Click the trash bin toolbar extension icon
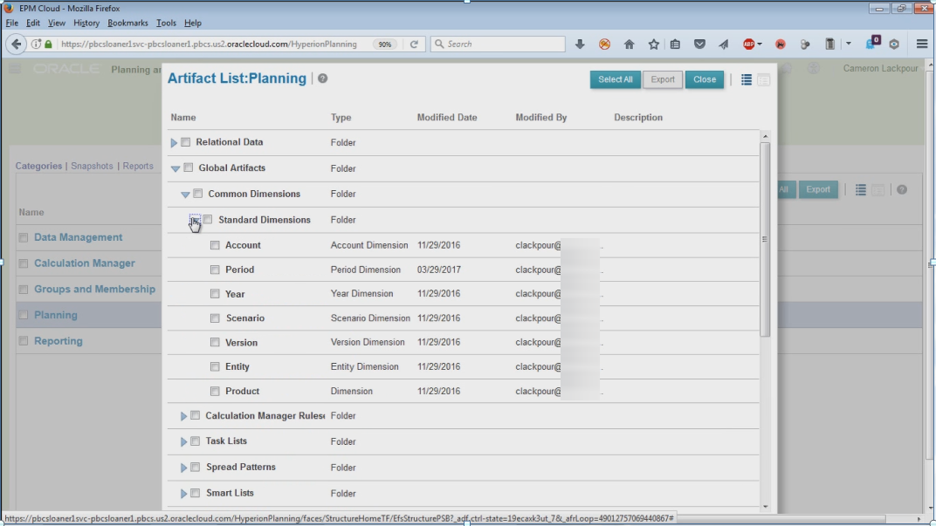 (x=829, y=44)
